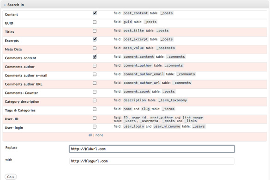Focus the Replace input field
The width and height of the screenshot is (270, 180).
point(152,149)
